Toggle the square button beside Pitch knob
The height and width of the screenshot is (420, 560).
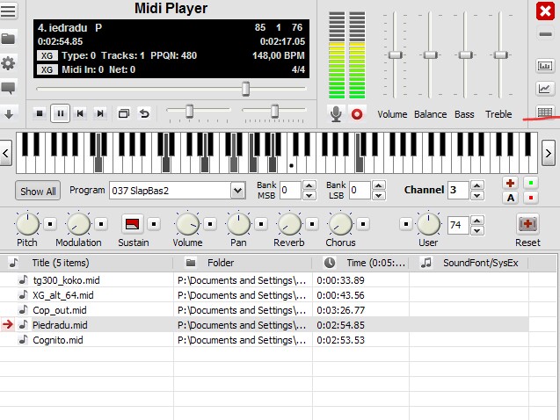[x=50, y=224]
